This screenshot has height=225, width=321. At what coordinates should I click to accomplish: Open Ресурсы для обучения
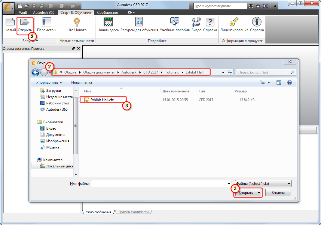(139, 25)
